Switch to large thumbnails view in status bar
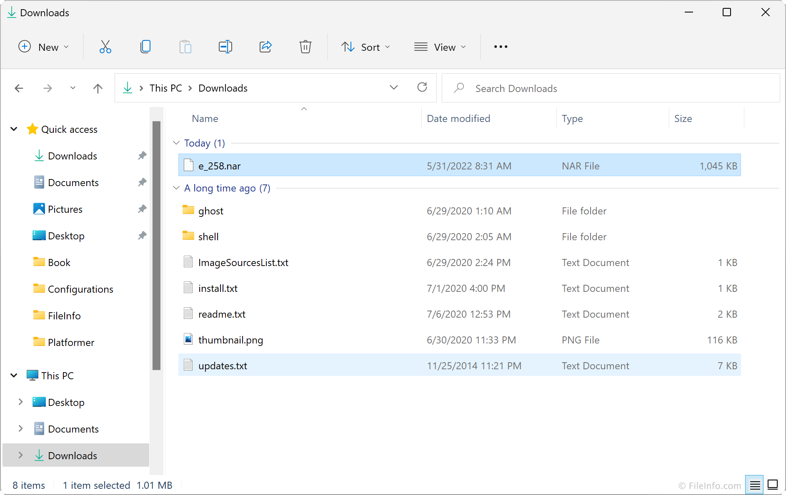 tap(773, 485)
